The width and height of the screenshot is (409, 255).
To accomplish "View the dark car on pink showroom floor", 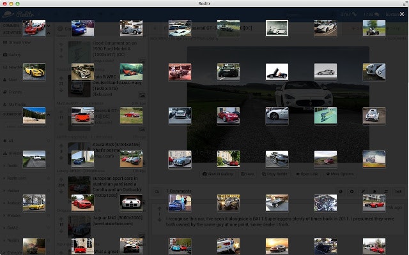I will click(180, 71).
